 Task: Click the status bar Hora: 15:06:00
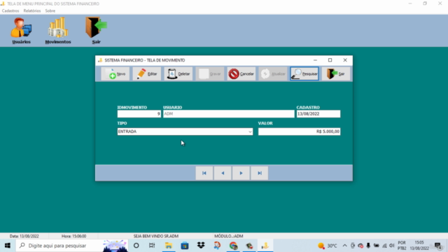pyautogui.click(x=73, y=237)
